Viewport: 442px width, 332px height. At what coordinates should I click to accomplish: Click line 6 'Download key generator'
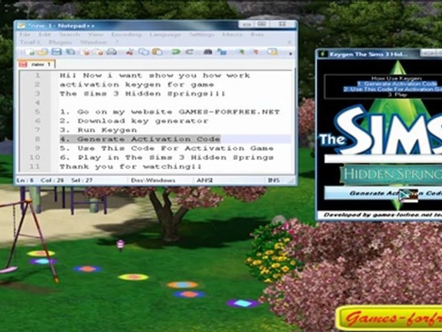(x=134, y=121)
